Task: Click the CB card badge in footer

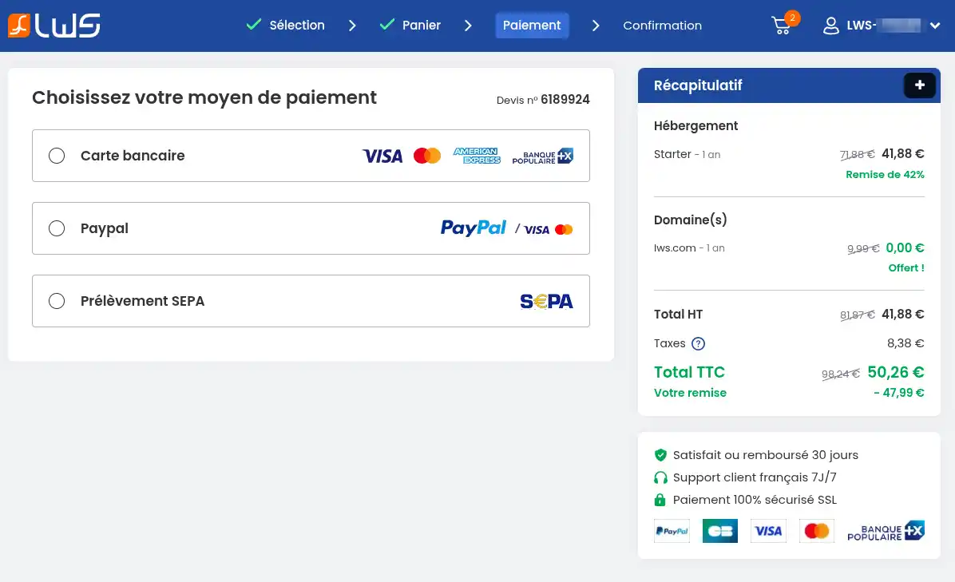Action: (719, 531)
